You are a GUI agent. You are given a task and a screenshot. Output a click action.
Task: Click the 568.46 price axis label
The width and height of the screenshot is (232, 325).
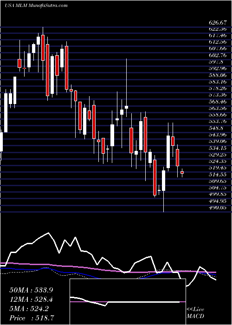[218, 102]
